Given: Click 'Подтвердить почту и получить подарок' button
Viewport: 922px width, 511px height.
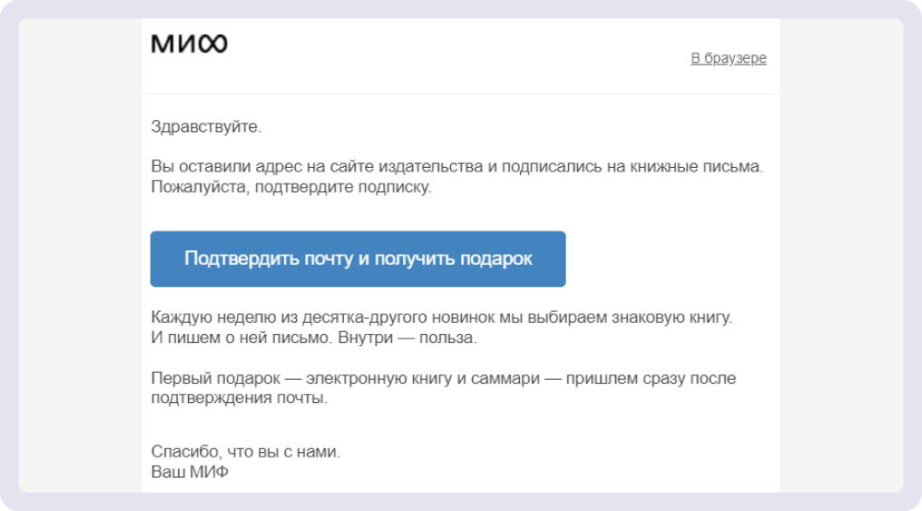Looking at the screenshot, I should tap(358, 259).
